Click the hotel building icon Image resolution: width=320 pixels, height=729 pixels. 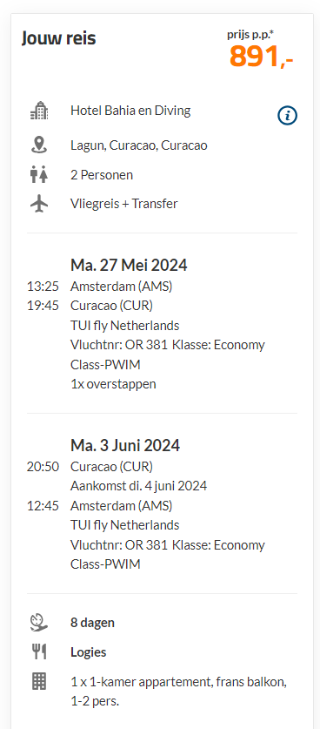click(39, 111)
